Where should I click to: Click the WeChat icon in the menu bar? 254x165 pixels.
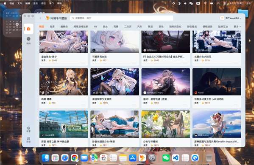(x=191, y=3)
